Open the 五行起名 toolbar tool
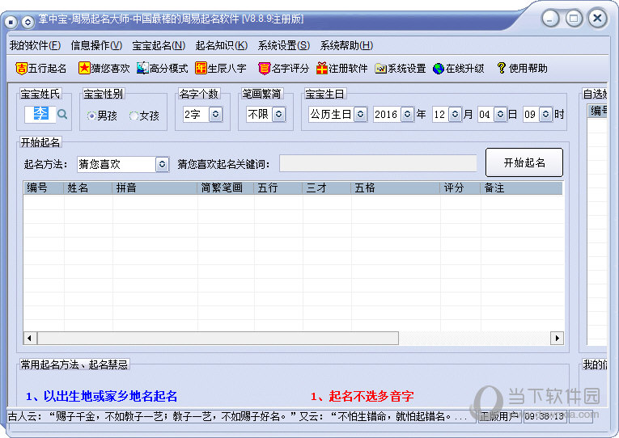Viewport: 619px width, 438px height. [41, 68]
